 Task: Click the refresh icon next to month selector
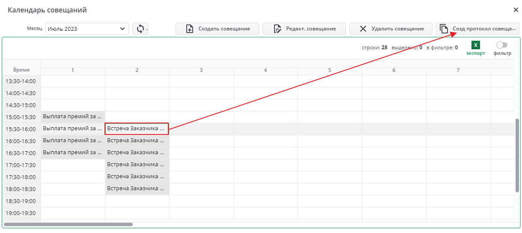(x=140, y=29)
